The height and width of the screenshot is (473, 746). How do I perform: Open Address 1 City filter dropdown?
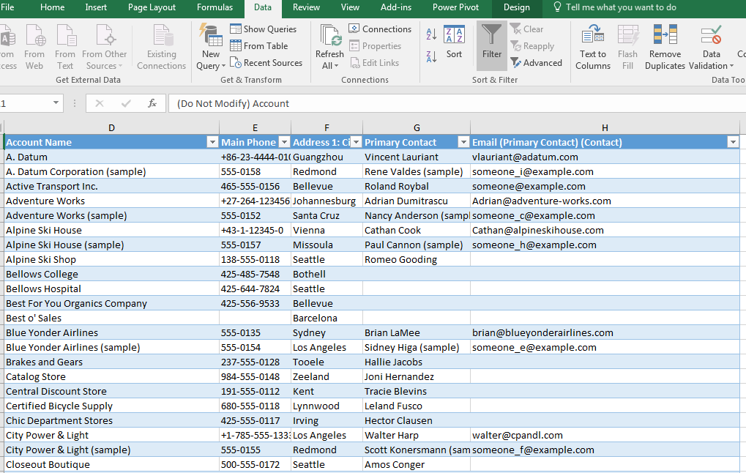coord(356,142)
